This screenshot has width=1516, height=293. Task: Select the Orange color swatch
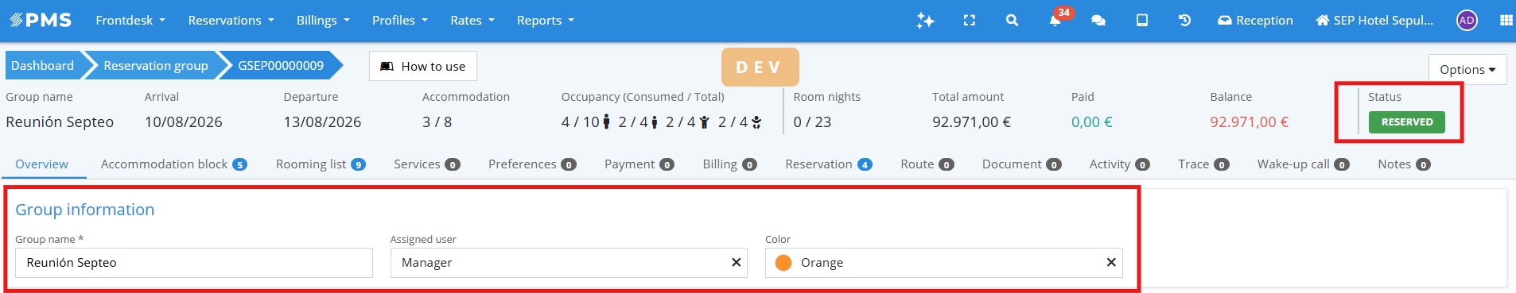pos(783,263)
